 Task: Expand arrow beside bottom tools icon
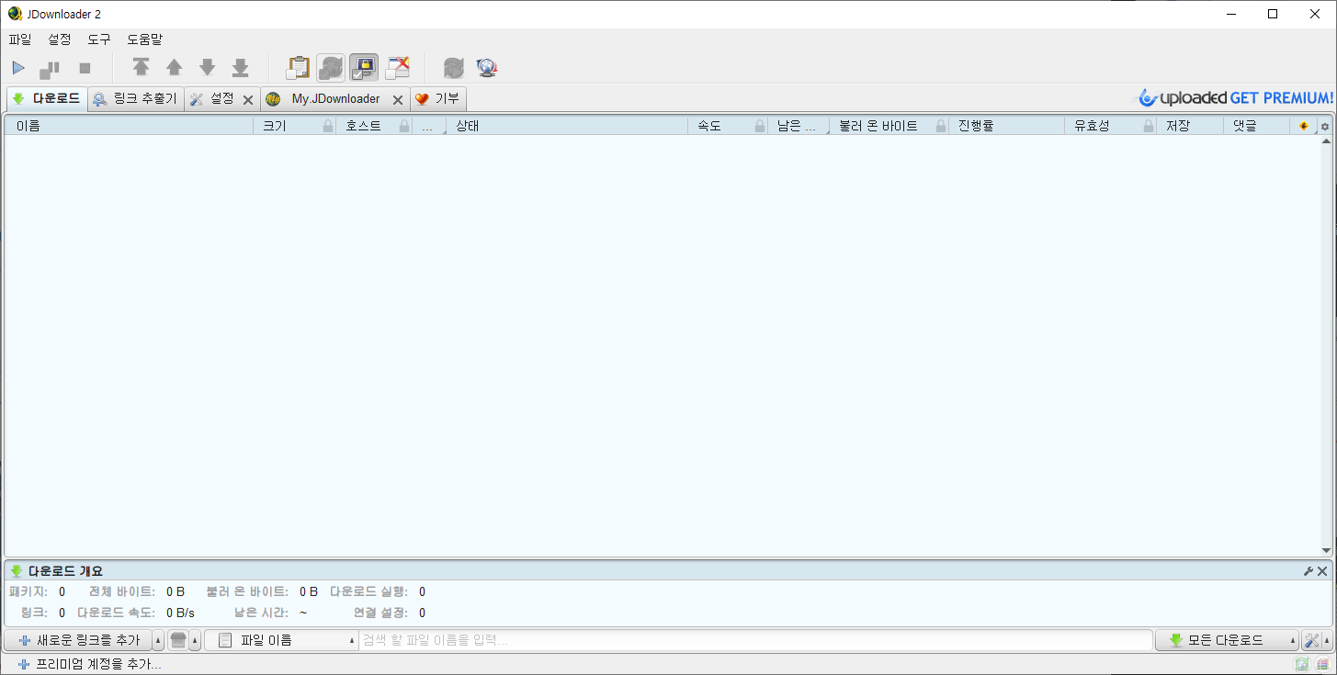click(x=1327, y=640)
